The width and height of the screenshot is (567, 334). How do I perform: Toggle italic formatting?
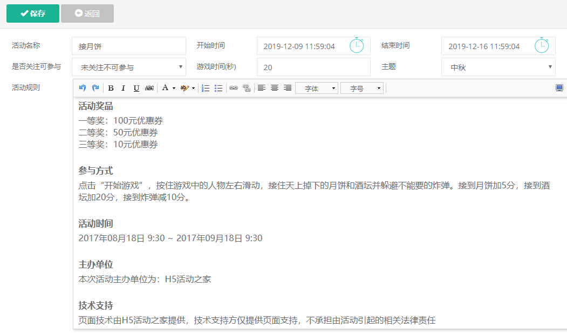(x=124, y=88)
